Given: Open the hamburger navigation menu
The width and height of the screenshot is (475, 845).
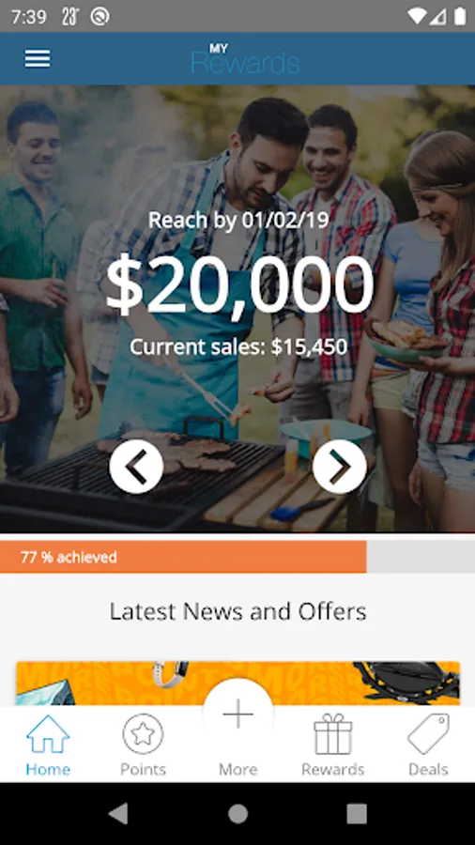Looking at the screenshot, I should click(x=38, y=59).
